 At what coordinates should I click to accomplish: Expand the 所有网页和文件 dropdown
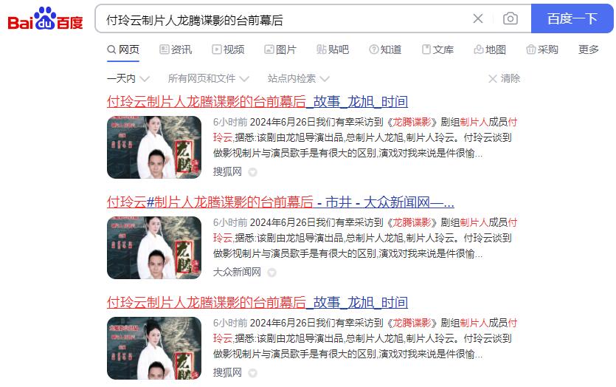coord(209,79)
